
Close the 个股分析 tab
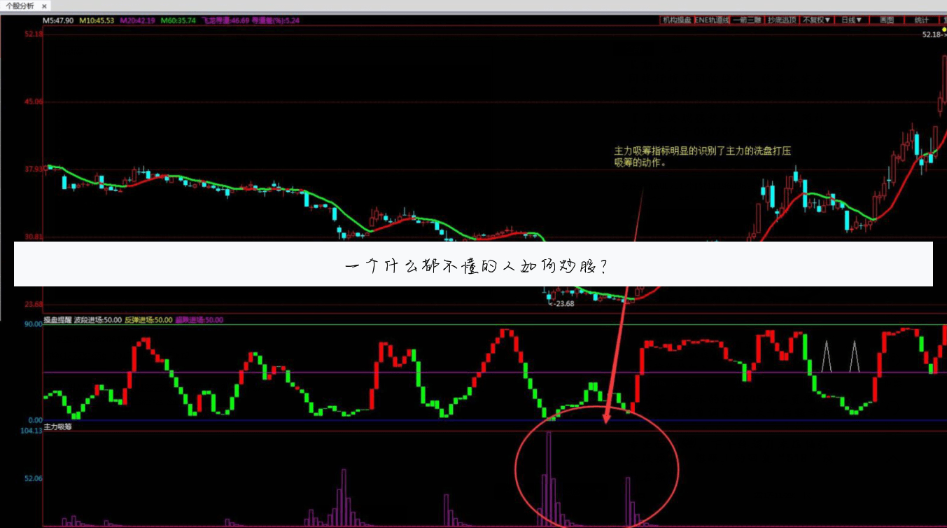tap(44, 6)
